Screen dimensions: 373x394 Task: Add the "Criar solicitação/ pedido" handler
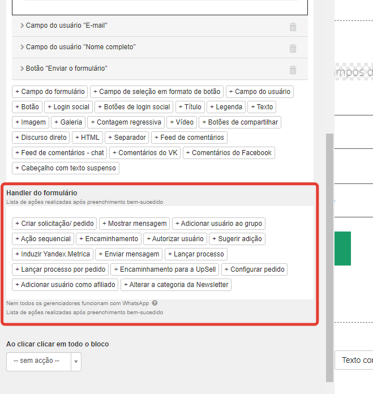54,224
